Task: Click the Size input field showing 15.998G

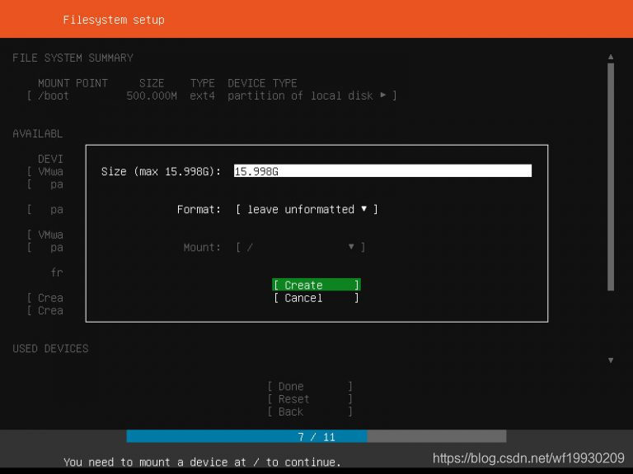Action: [x=382, y=171]
